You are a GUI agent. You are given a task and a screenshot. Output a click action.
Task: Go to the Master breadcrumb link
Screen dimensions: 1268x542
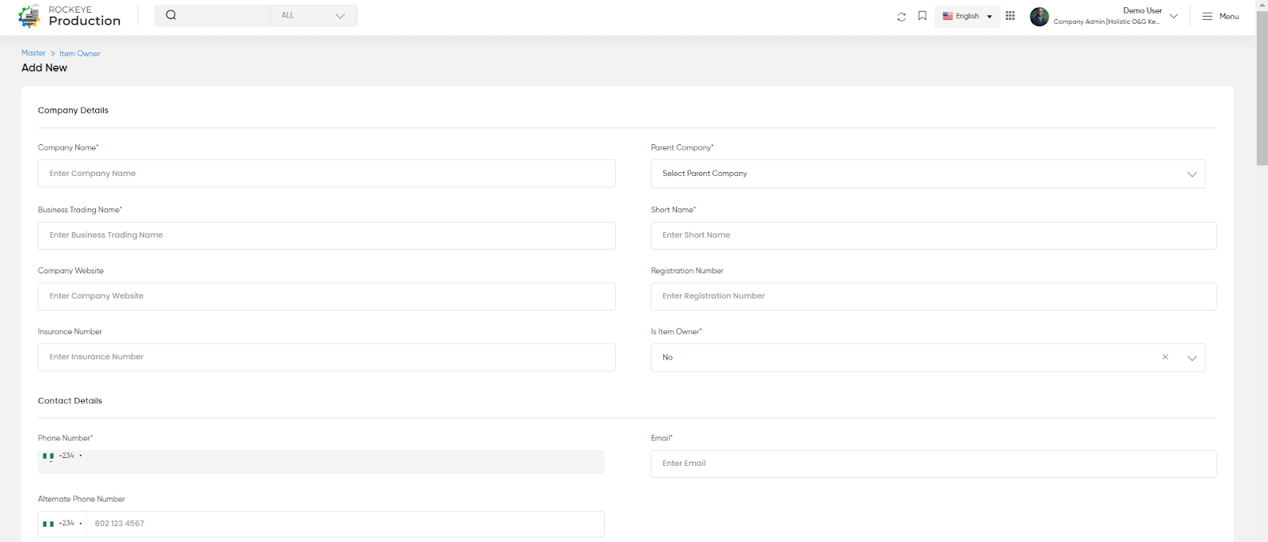click(x=33, y=53)
